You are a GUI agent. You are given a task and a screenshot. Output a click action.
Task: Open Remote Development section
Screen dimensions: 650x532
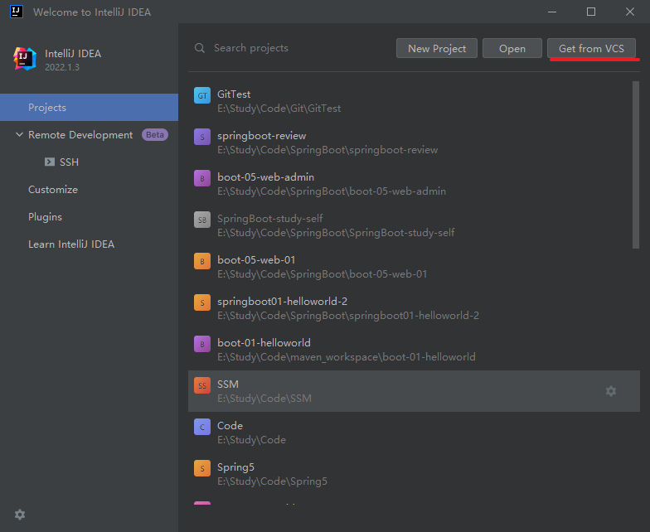coord(80,134)
